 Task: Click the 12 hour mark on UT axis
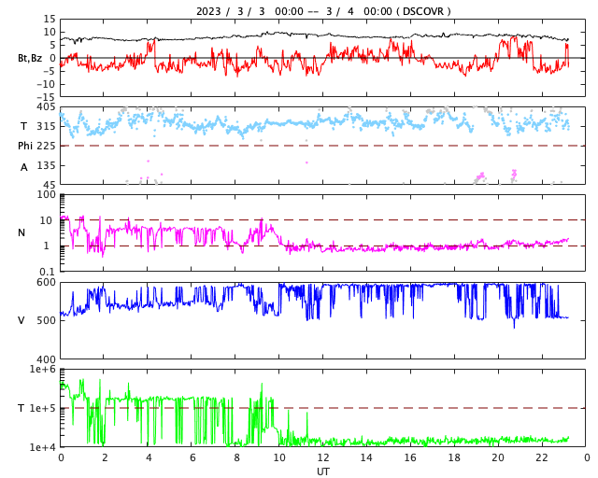tap(323, 457)
